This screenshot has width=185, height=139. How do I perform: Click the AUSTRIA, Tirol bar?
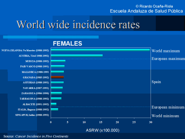(x=77, y=56)
